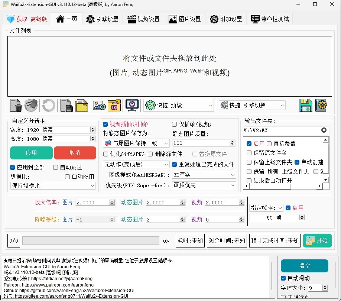Click the save file list icon
The image size is (341, 301).
click(x=66, y=105)
